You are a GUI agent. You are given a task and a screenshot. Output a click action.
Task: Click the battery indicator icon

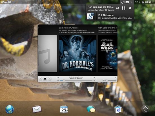[x=143, y=2]
